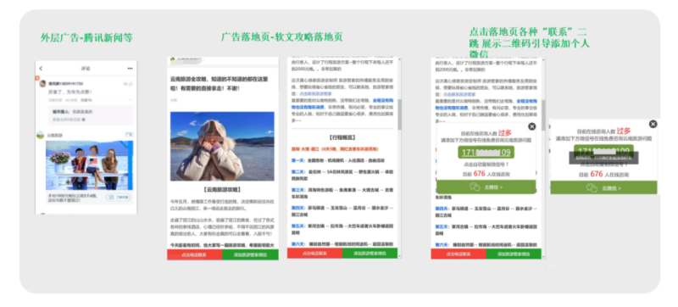Close the standalone popup card
The width and height of the screenshot is (678, 307).
(x=653, y=124)
